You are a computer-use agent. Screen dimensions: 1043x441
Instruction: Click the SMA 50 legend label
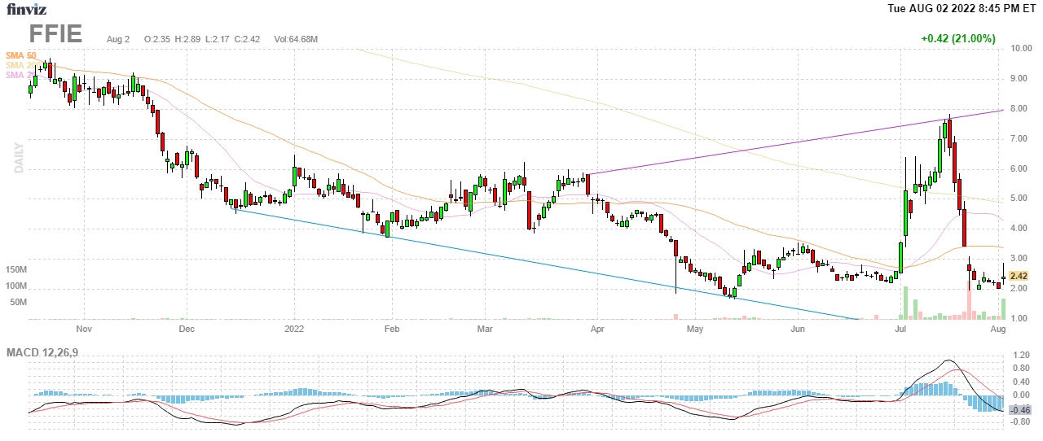[x=20, y=55]
